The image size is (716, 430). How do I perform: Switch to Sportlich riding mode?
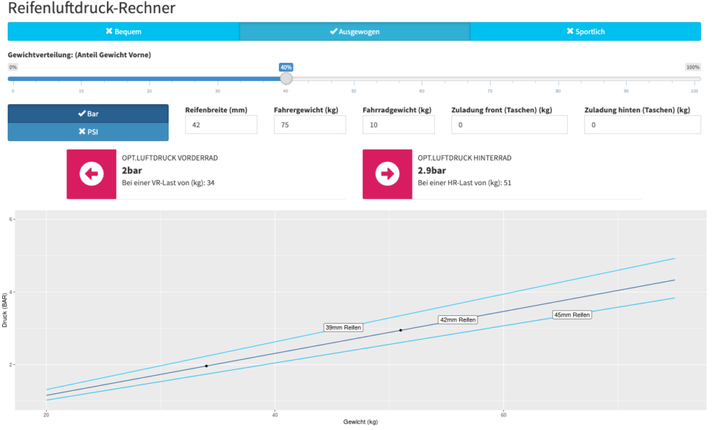pos(585,31)
